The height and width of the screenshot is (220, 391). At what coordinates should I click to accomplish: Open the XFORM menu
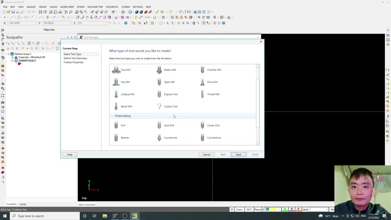(x=81, y=7)
